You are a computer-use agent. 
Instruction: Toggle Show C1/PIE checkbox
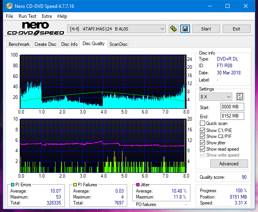click(x=202, y=130)
